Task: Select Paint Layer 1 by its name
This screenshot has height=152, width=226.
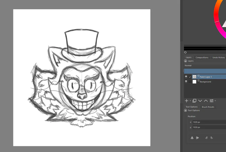Action: 206,77
